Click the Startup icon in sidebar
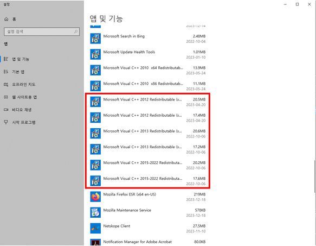This screenshot has width=316, height=246. 6,122
